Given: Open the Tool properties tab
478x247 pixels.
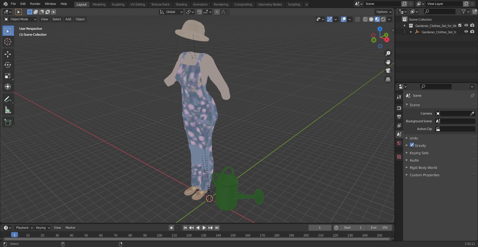Looking at the screenshot, I should coord(399,97).
